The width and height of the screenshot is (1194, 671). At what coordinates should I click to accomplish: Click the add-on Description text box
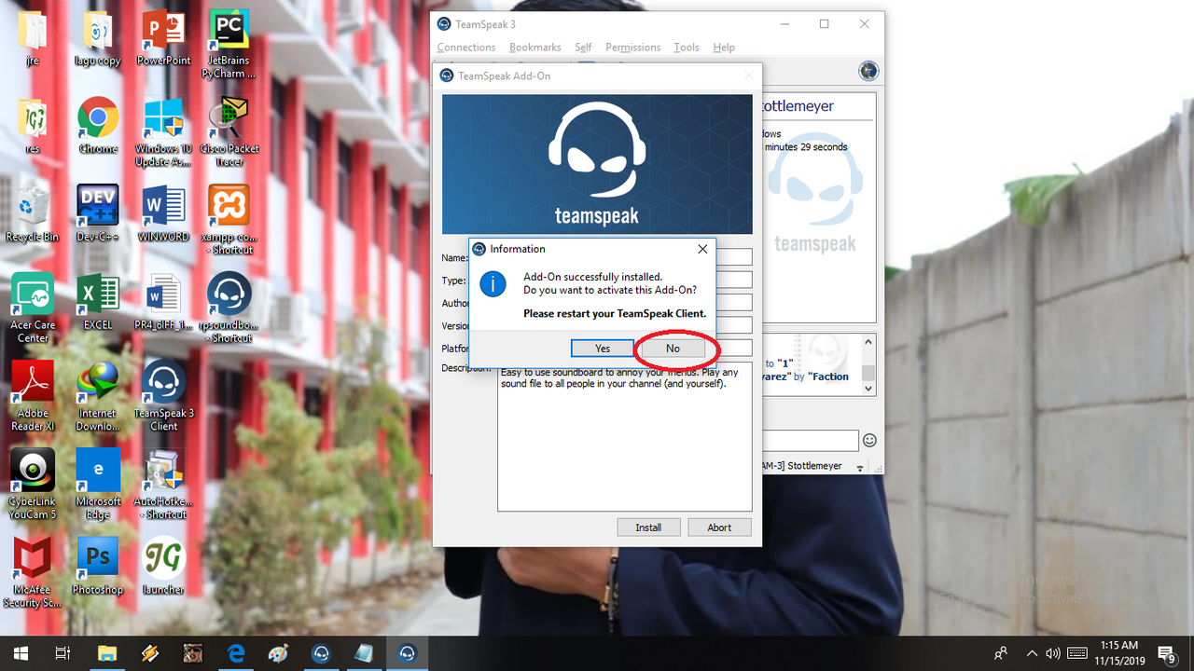point(624,436)
